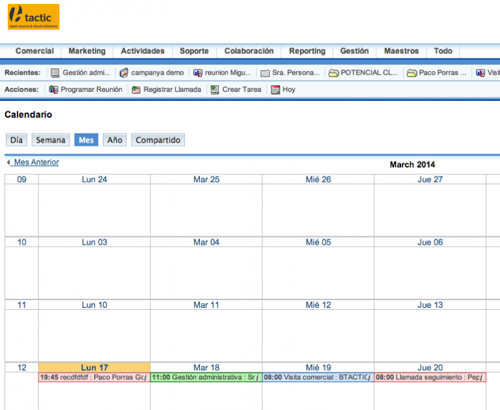The image size is (500, 410).
Task: Open day Mar 25
Action: pyautogui.click(x=206, y=180)
